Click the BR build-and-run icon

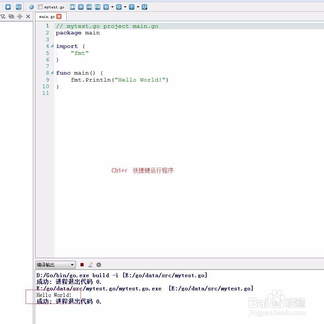(73, 7)
